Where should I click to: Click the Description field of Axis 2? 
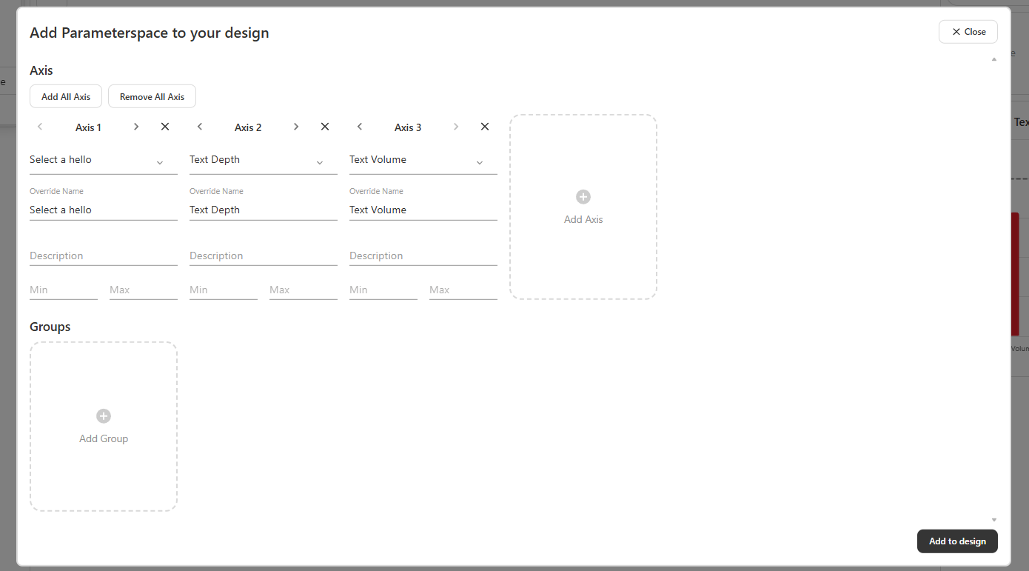[263, 256]
